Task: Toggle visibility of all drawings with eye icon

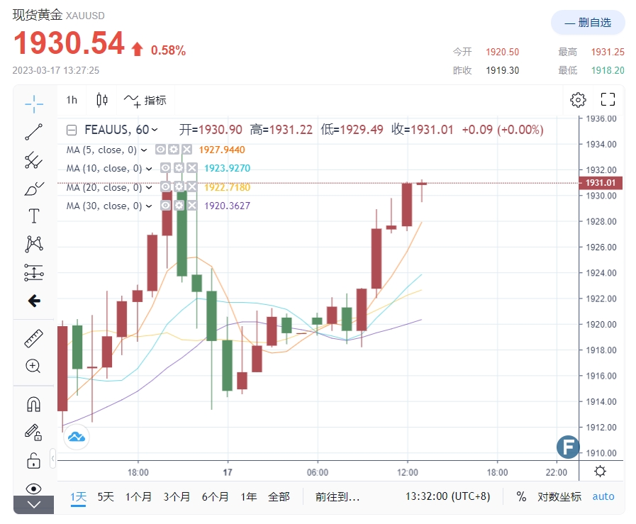Action: tap(33, 489)
